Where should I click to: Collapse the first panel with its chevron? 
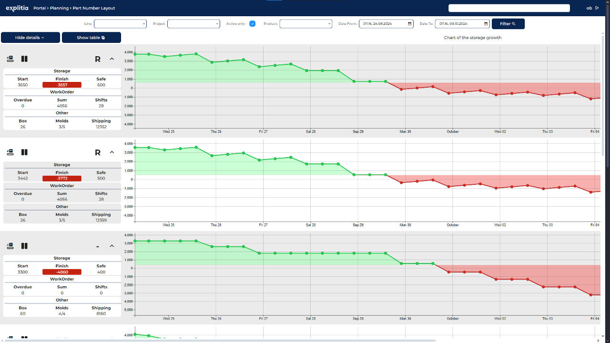pos(112,59)
